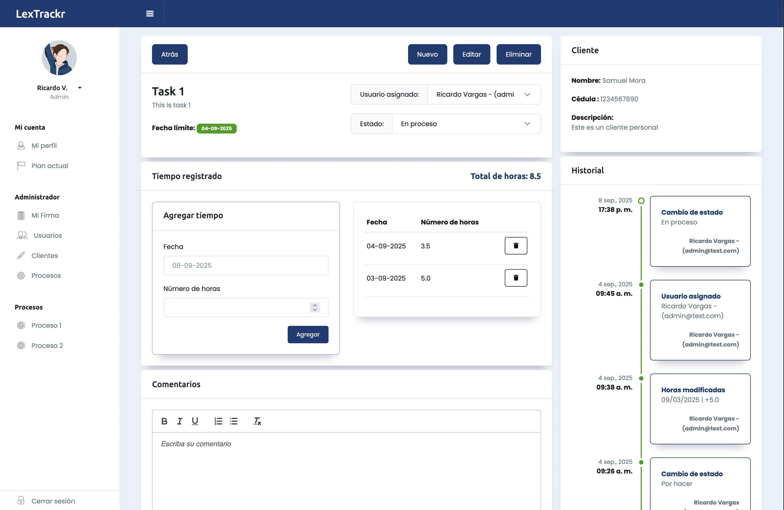
Task: Focus the comment text area
Action: click(346, 471)
